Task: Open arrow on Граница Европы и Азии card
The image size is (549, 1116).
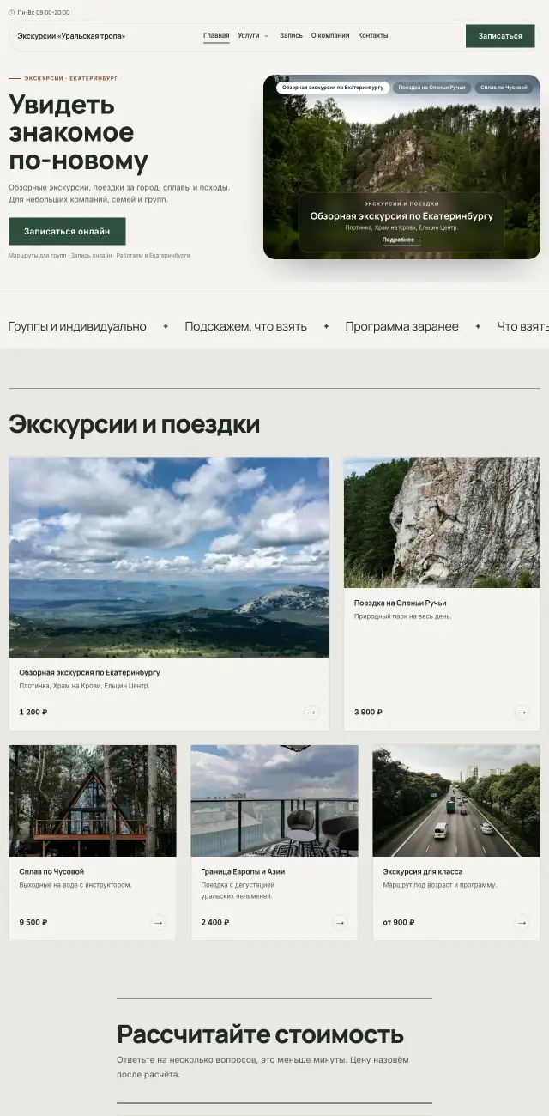Action: click(340, 922)
